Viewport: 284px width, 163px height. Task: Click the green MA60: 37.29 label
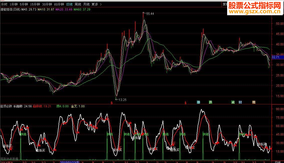pyautogui.click(x=82, y=9)
